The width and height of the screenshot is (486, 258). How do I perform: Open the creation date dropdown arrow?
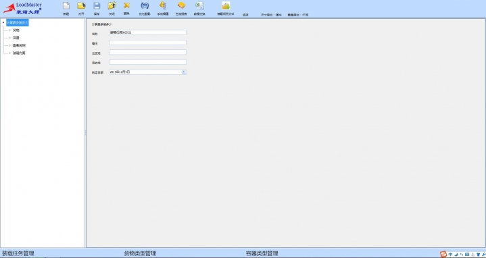pos(183,72)
